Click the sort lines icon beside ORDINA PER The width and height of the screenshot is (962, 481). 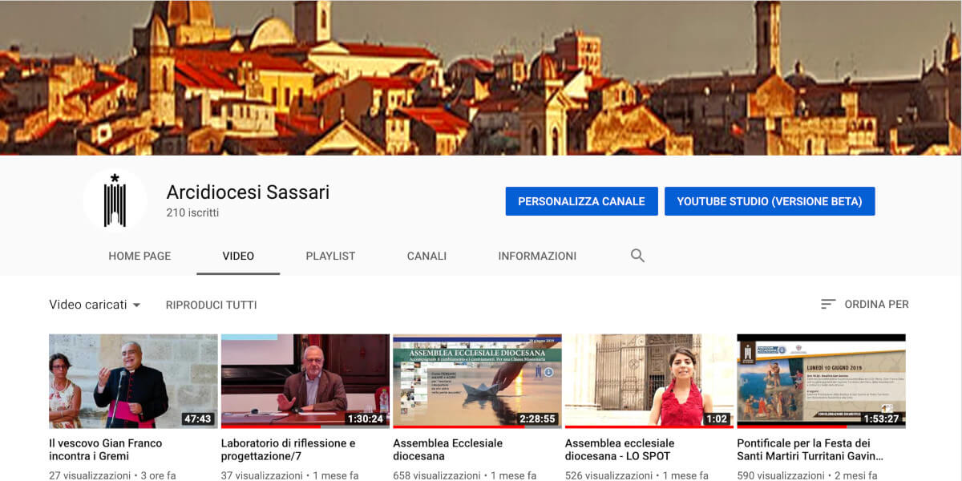pyautogui.click(x=828, y=305)
